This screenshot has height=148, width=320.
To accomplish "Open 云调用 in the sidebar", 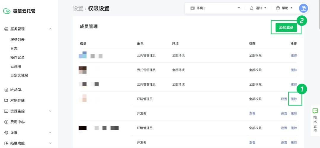I will (16, 66).
